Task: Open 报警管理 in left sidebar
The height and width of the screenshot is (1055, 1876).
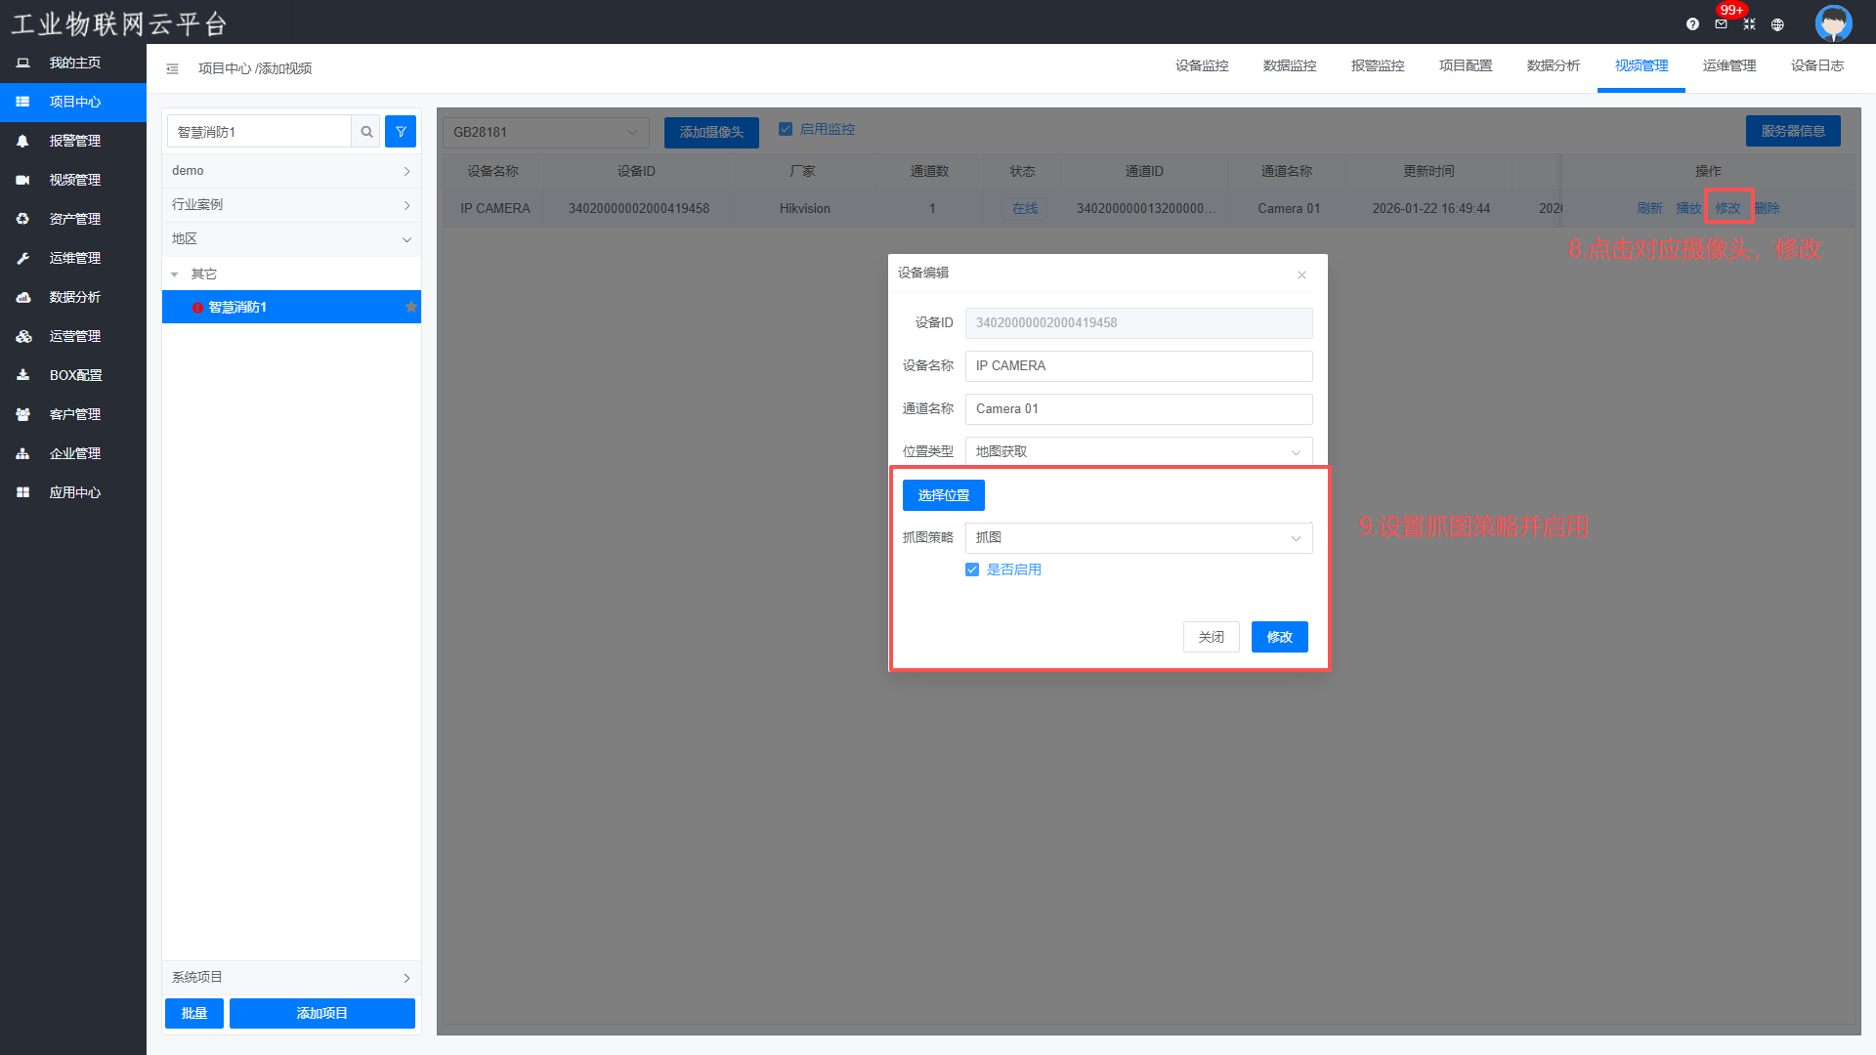Action: coord(74,141)
